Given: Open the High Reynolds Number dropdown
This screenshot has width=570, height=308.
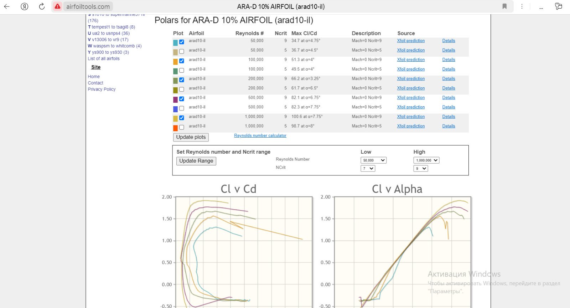Looking at the screenshot, I should [x=426, y=160].
